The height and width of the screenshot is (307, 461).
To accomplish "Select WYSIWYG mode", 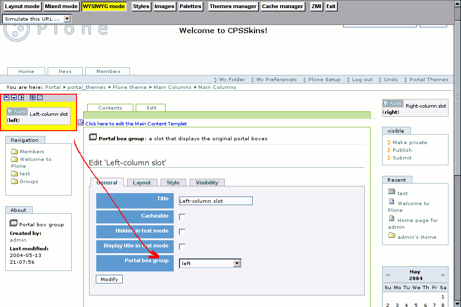I will point(104,6).
